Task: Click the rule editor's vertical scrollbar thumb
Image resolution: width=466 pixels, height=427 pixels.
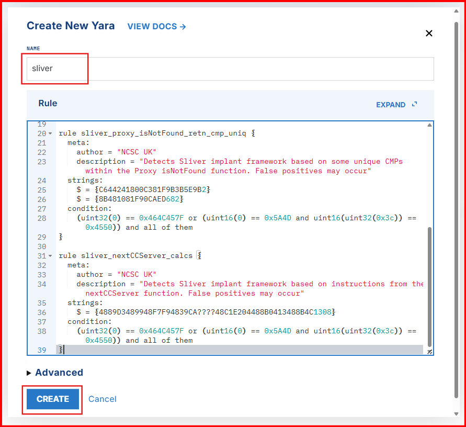Action: point(429,283)
